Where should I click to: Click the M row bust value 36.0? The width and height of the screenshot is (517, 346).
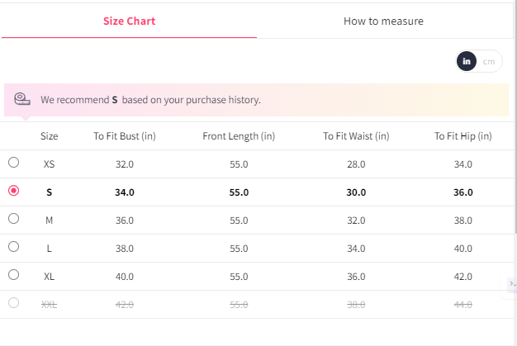click(x=125, y=220)
